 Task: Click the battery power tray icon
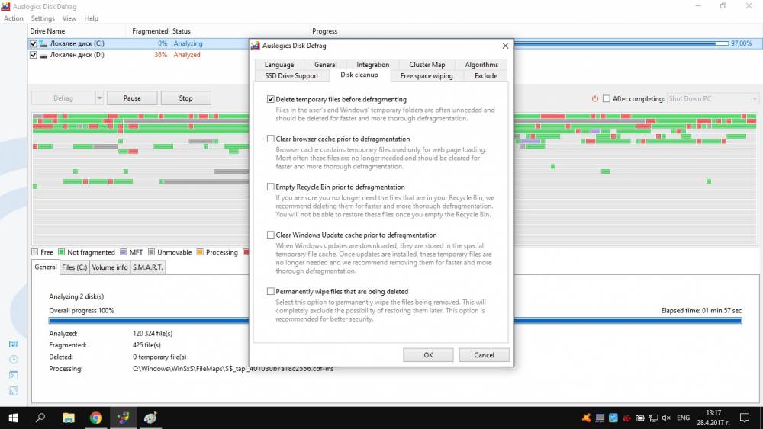[x=640, y=418]
